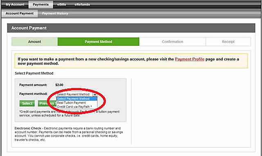
Task: Open the Payment History sub-tab
Action: [55, 13]
